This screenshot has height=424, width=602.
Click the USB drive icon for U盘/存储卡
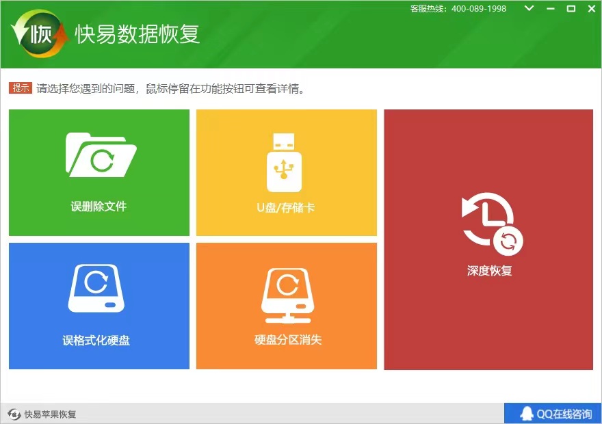[x=286, y=162]
